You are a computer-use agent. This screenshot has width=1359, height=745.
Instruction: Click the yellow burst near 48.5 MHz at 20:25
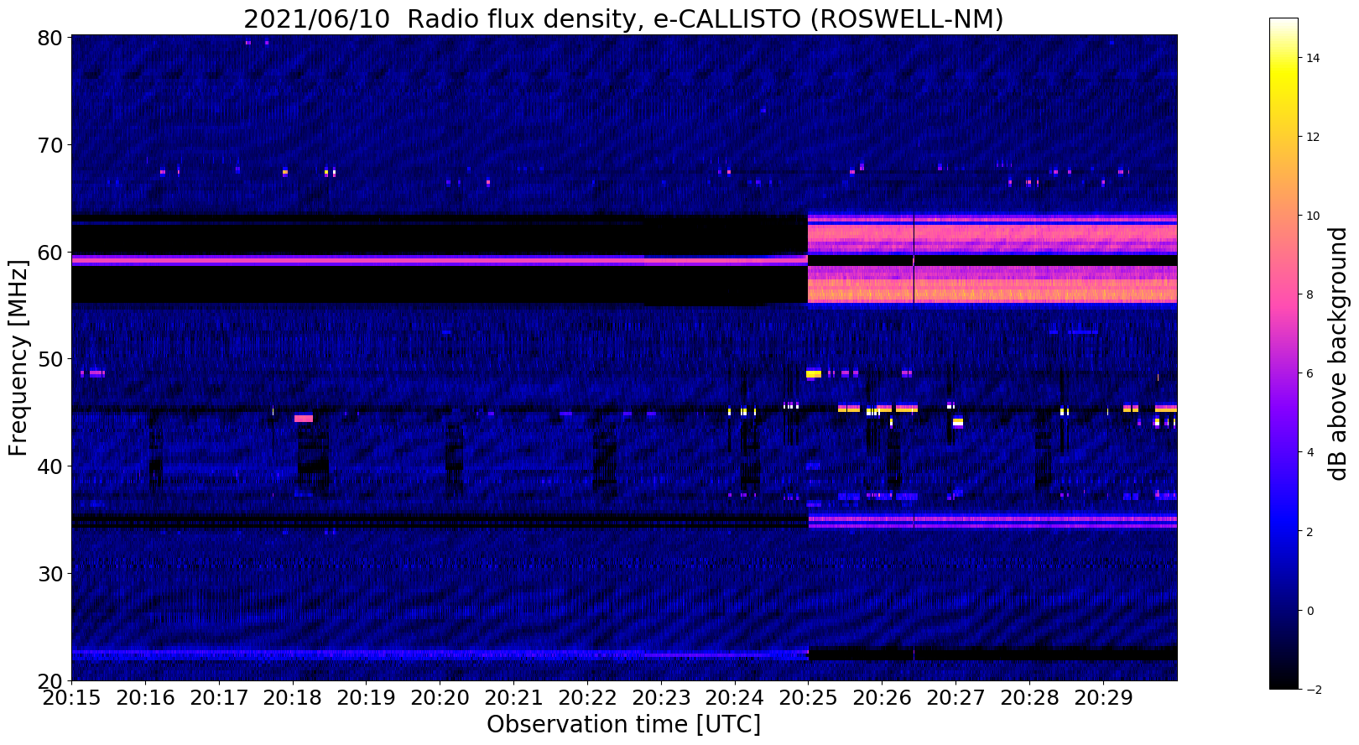814,373
